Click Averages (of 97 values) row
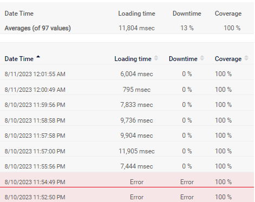Image resolution: width=255 pixels, height=202 pixels. click(127, 28)
